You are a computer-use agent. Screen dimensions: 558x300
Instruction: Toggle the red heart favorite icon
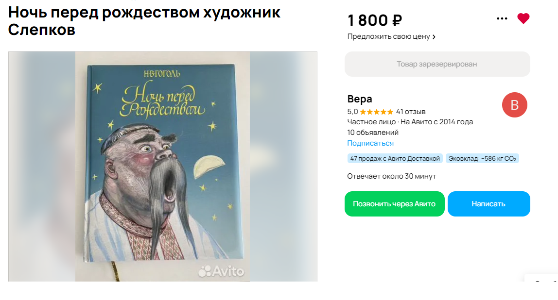(x=523, y=18)
